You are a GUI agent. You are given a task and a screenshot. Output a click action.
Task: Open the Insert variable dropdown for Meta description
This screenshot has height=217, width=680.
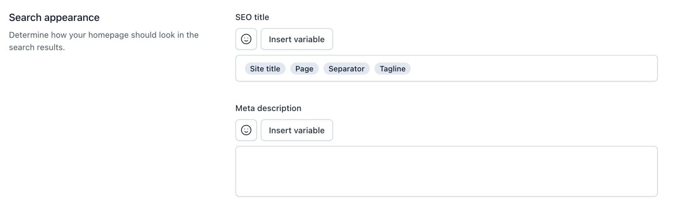(x=297, y=130)
